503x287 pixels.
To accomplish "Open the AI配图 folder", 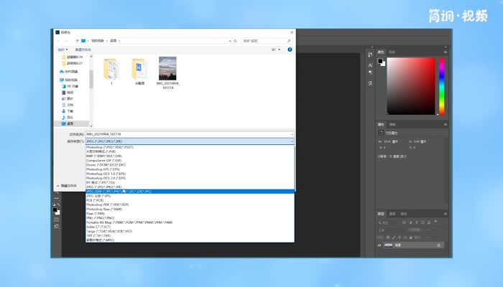I will tap(139, 70).
